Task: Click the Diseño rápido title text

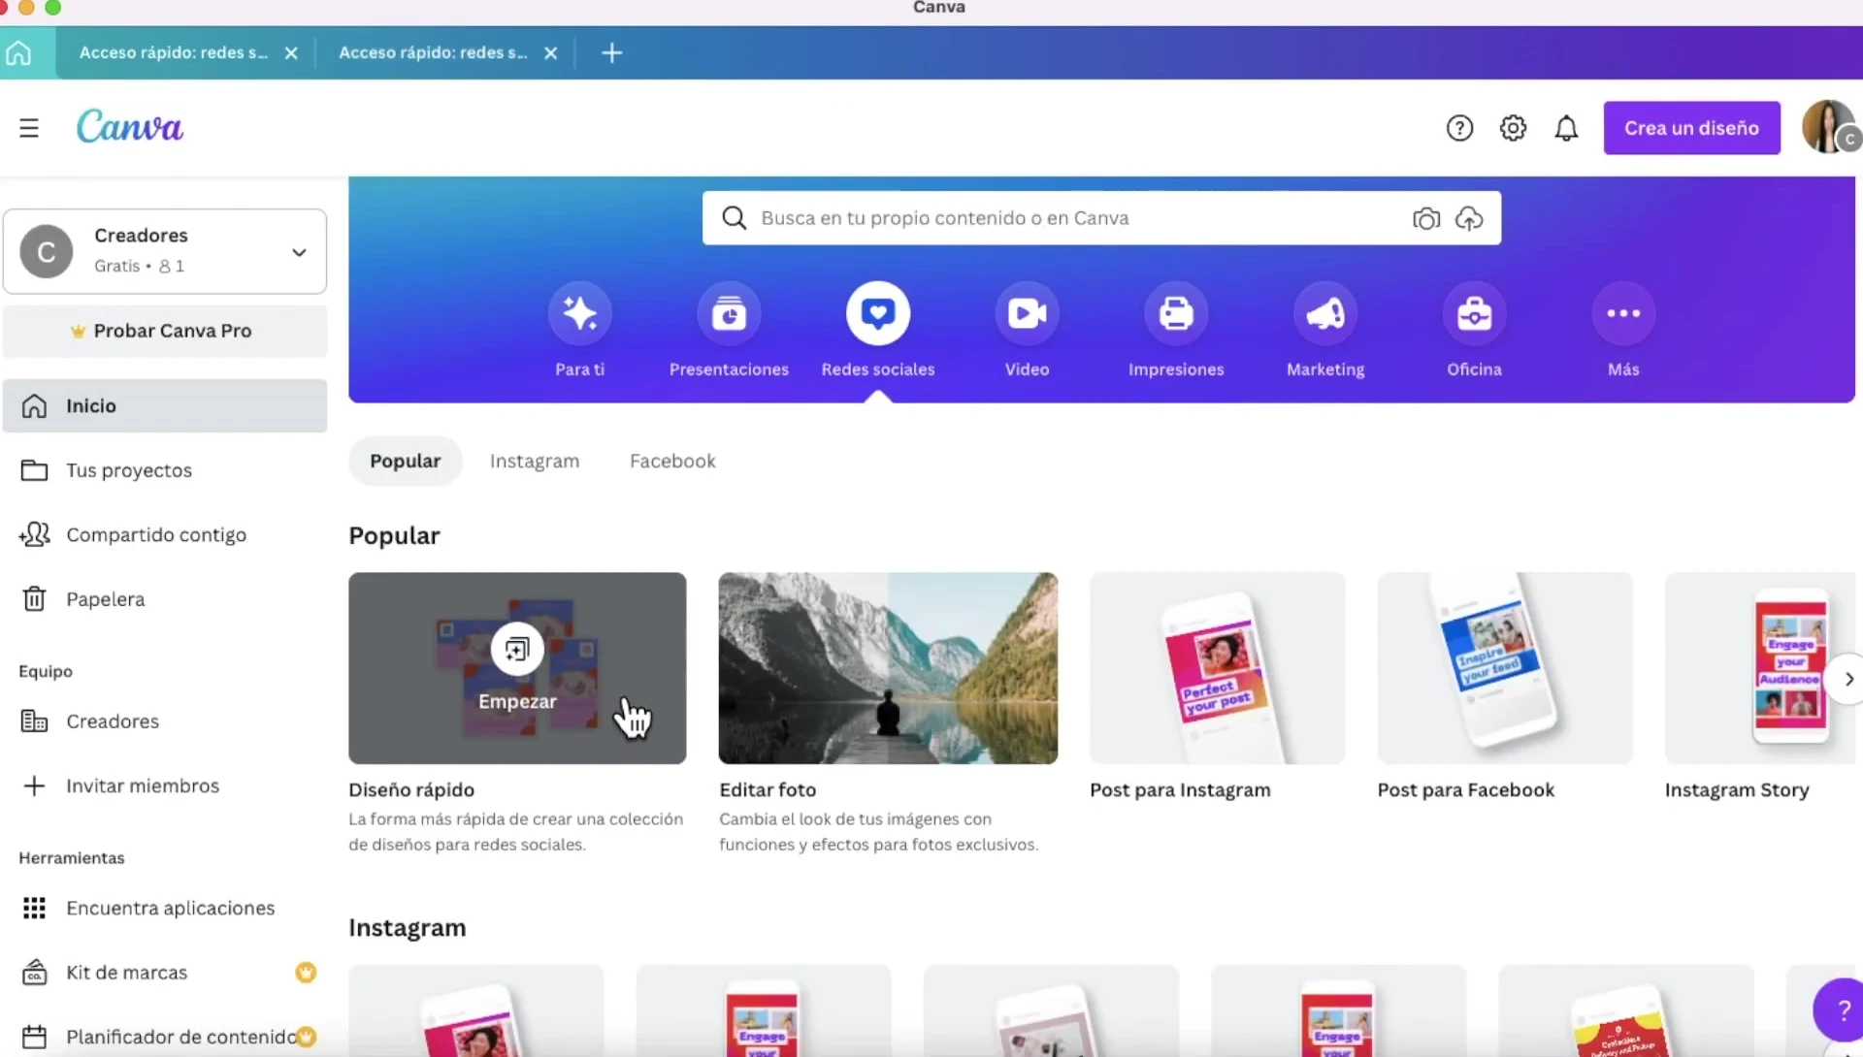Action: [411, 789]
